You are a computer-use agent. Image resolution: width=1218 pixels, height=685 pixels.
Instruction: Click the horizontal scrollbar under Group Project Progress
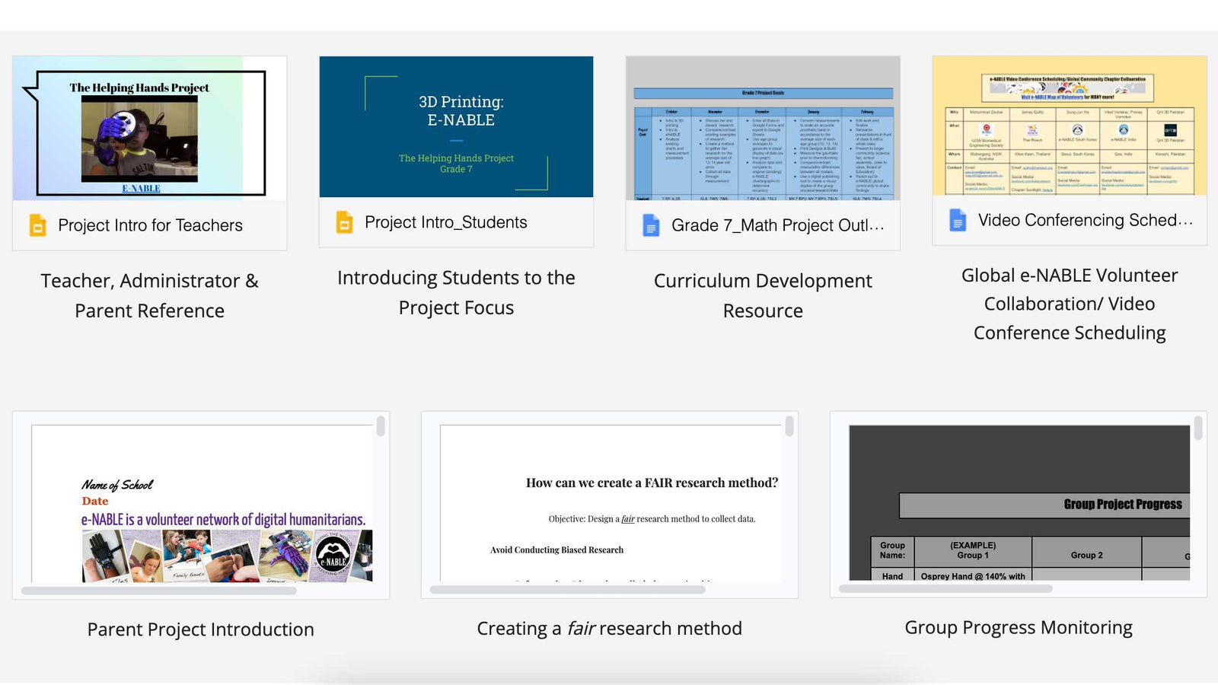pyautogui.click(x=945, y=589)
